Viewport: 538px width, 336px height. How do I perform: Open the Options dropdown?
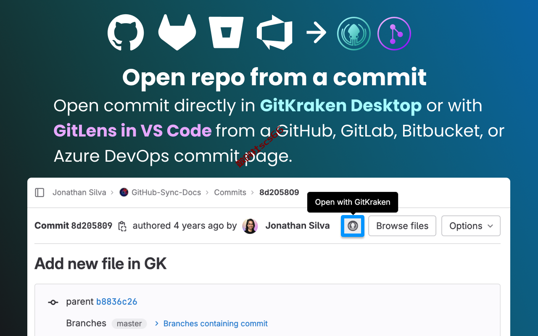471,226
